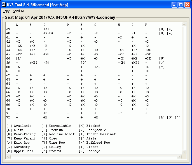Click the [F] Crew legend entry
This screenshot has height=165, width=192.
coord(49,138)
